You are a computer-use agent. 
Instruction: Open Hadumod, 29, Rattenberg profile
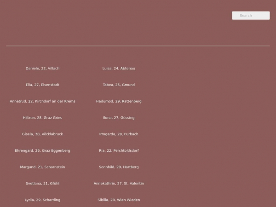pyautogui.click(x=119, y=101)
